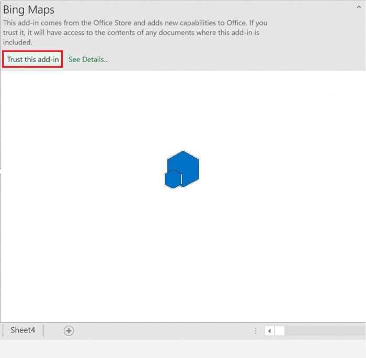Click the scroll-left arrow in horizontal scrollbar
The height and width of the screenshot is (358, 366).
click(269, 331)
